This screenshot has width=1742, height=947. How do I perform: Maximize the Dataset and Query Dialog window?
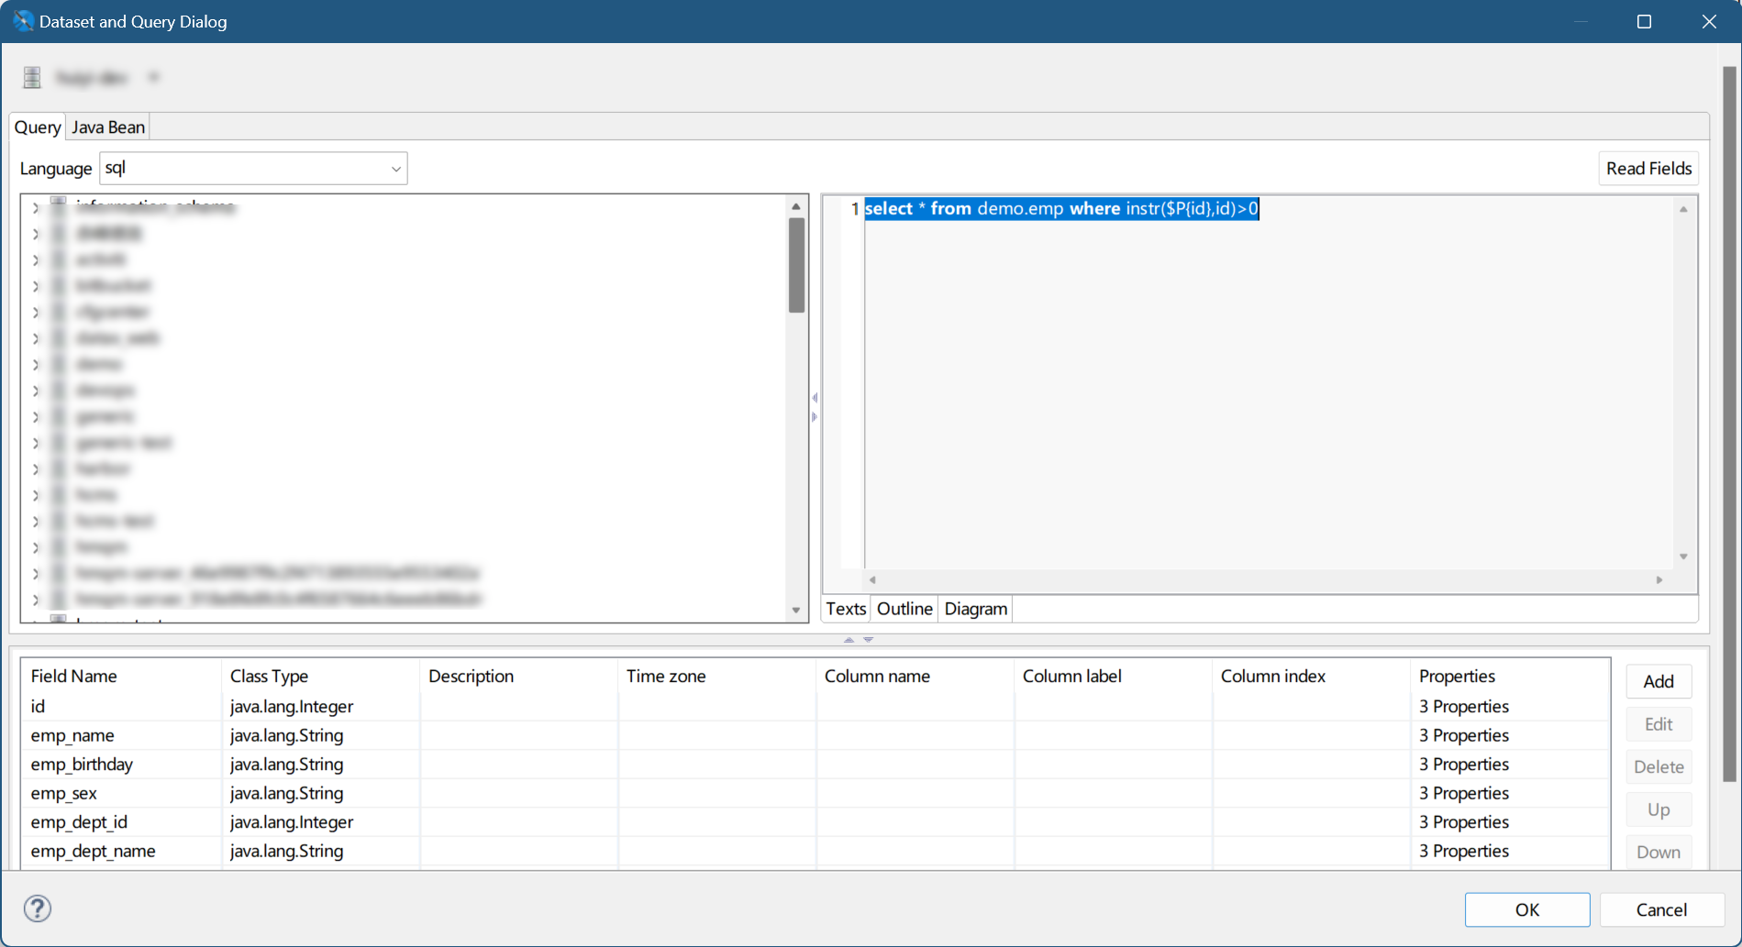pyautogui.click(x=1644, y=21)
